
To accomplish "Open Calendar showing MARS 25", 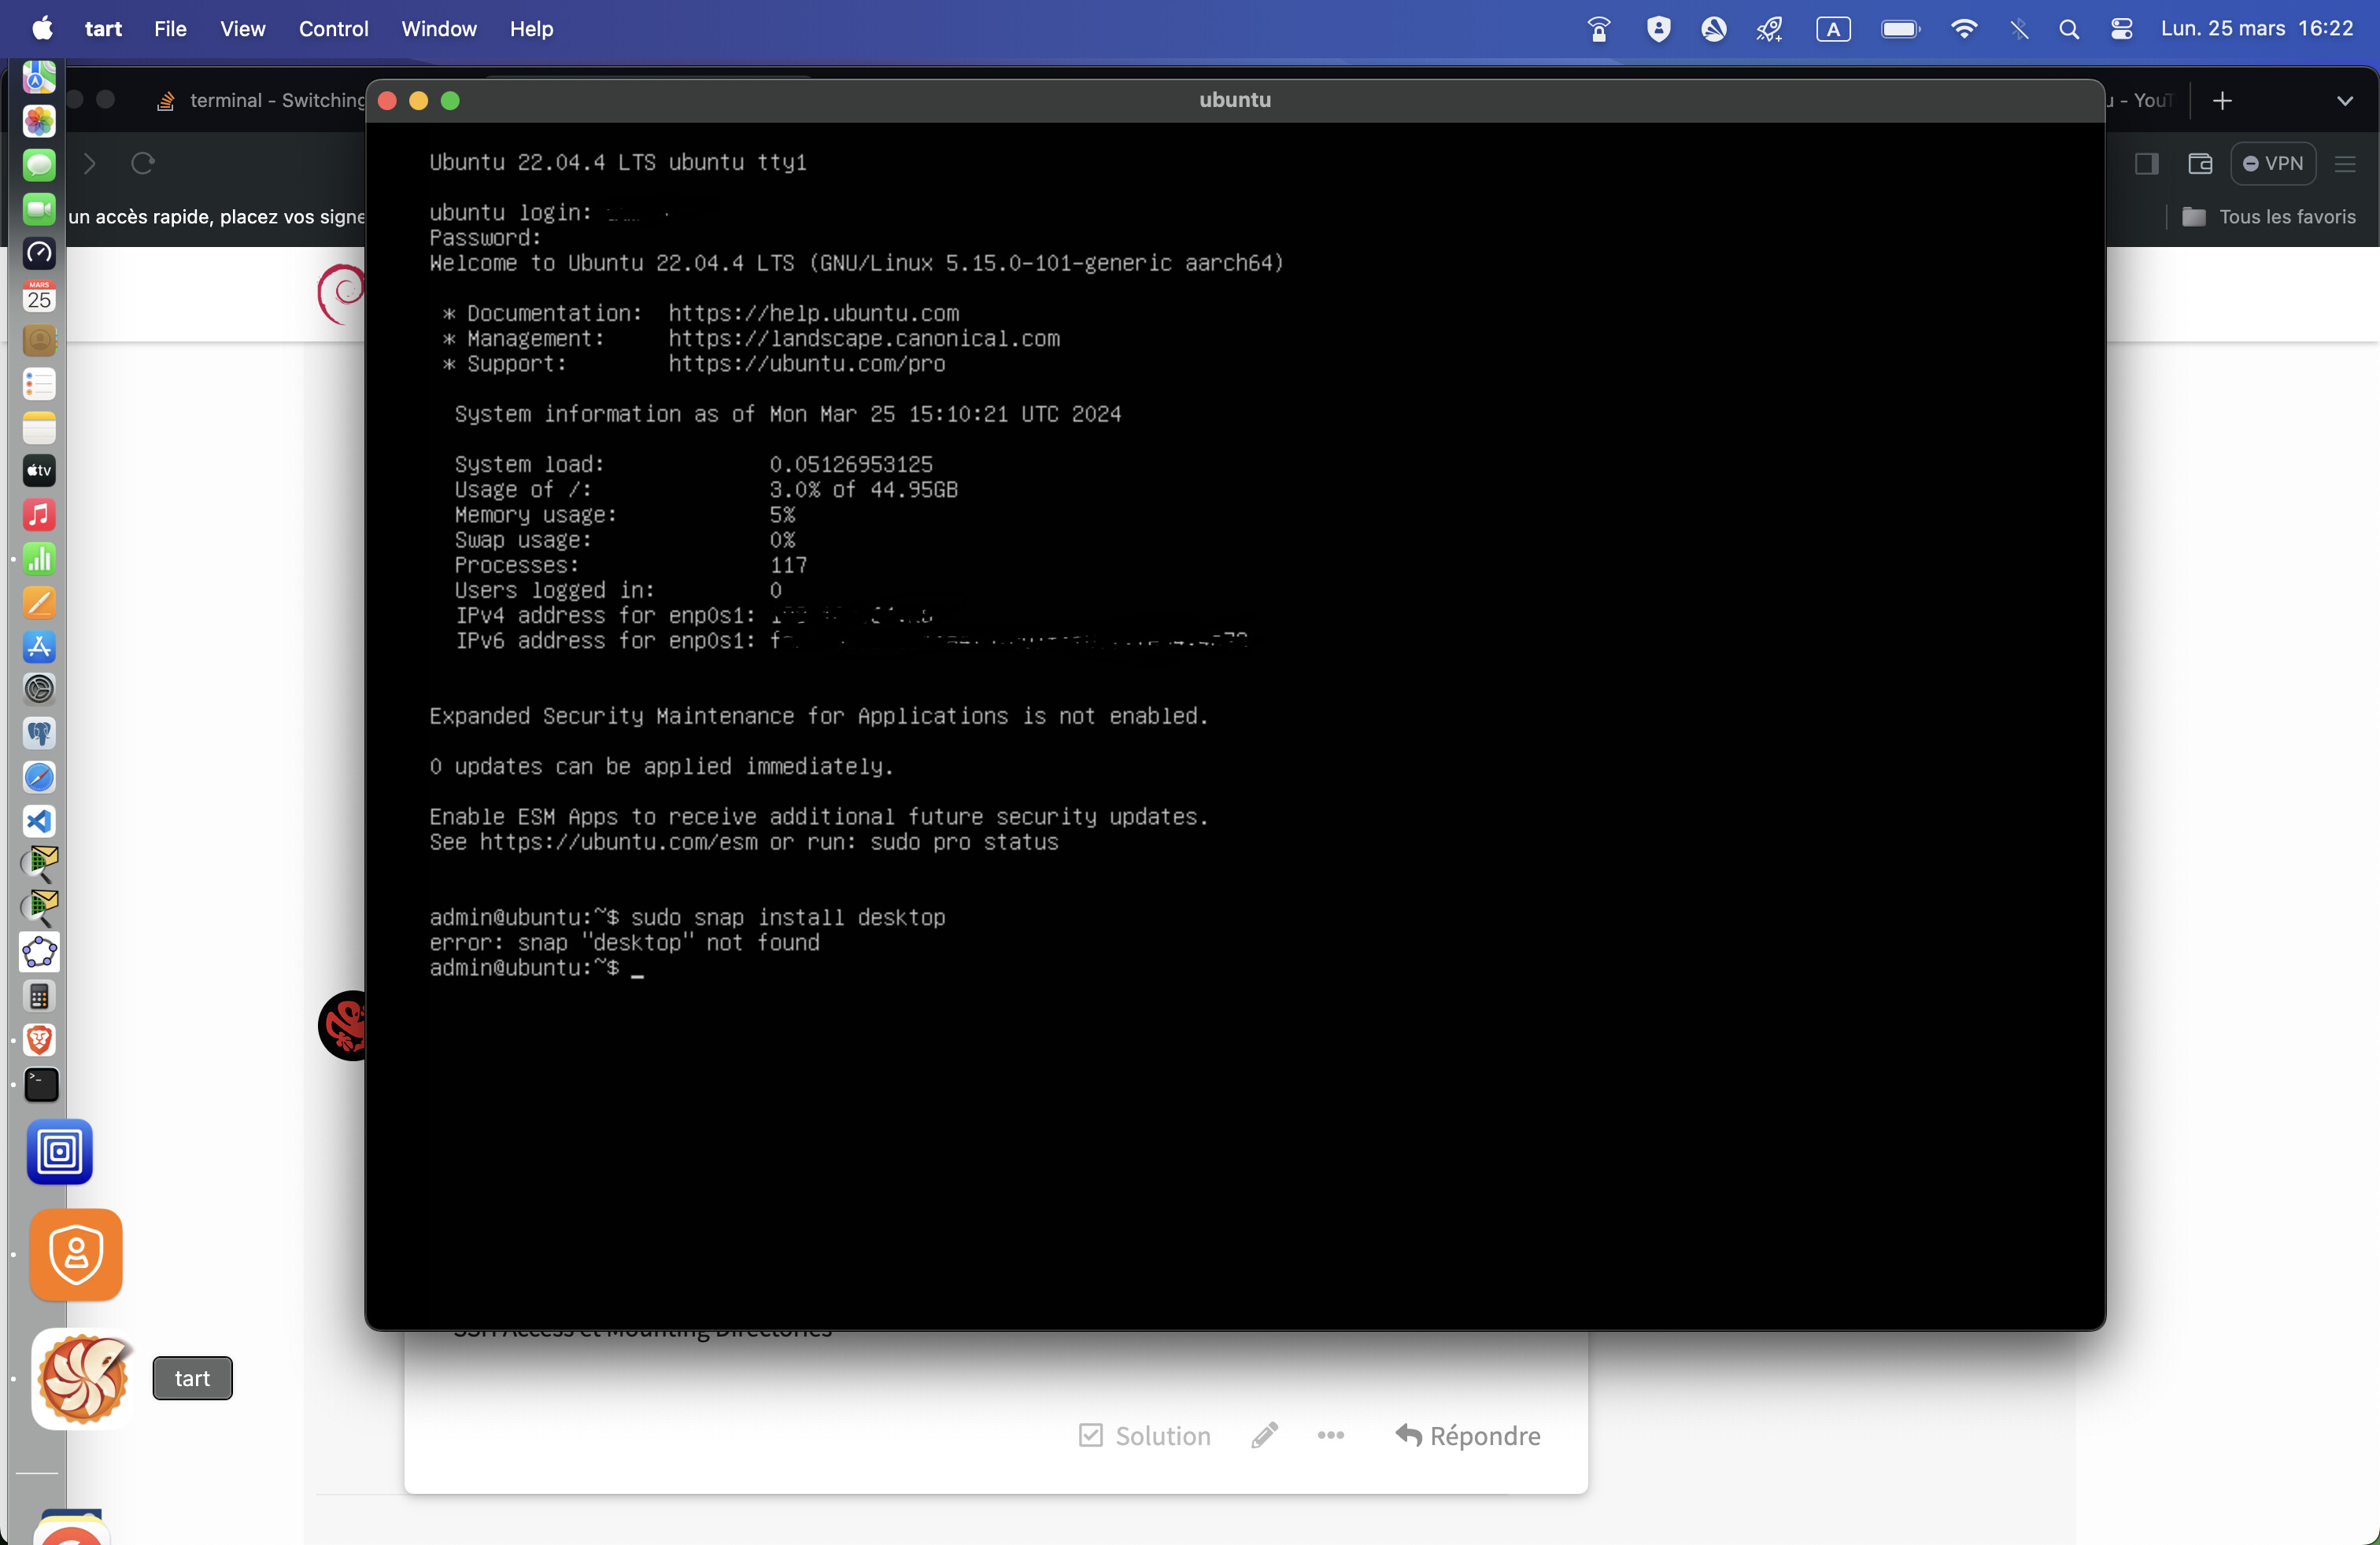I will tap(39, 297).
